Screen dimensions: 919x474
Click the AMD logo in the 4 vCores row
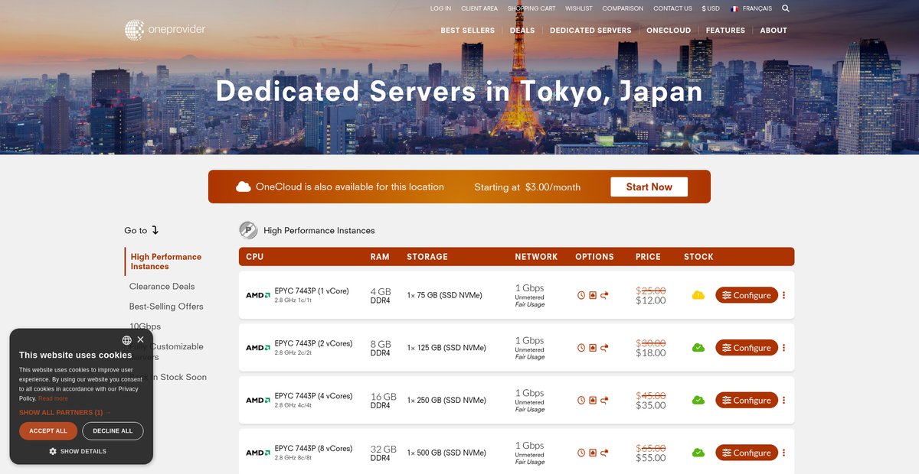coord(257,400)
